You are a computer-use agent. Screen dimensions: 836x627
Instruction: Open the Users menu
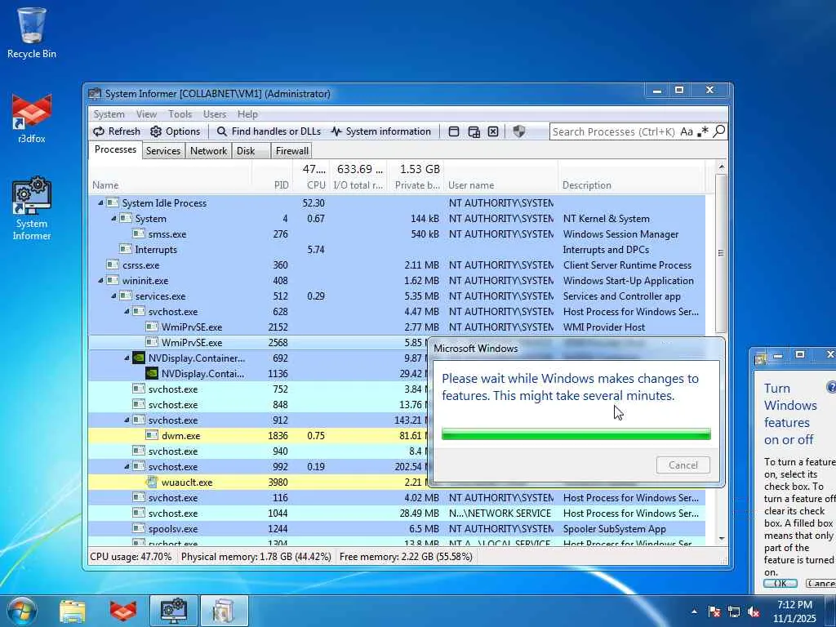pyautogui.click(x=215, y=114)
